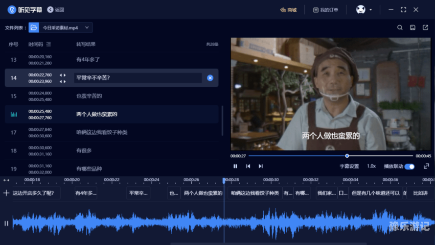Jump to previous subtitle with skip-back icon
This screenshot has width=435, height=245.
[248, 166]
